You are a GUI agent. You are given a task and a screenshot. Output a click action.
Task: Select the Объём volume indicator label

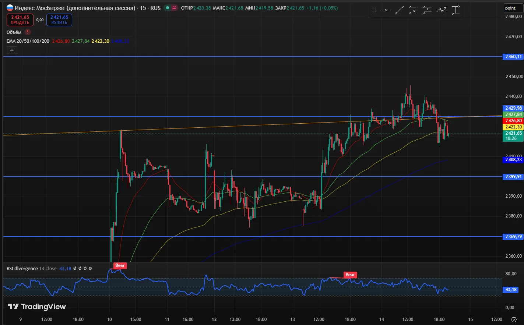[14, 32]
